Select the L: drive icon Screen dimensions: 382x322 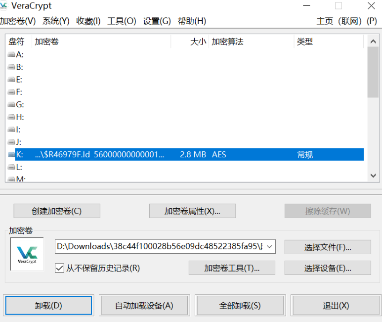[11, 167]
